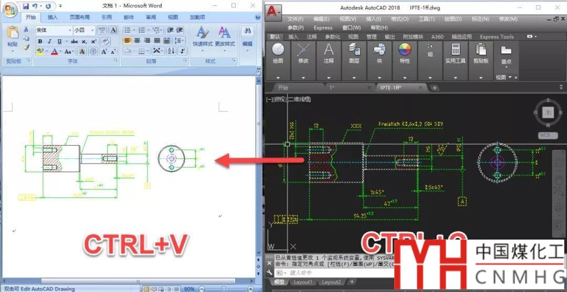Open the 文件(F) menu in AutoCAD
This screenshot has width=567, height=292.
(x=296, y=19)
